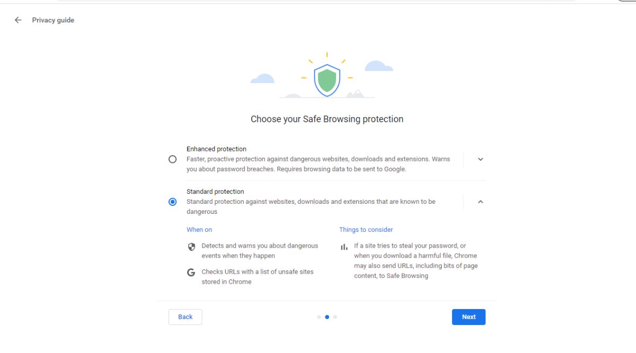This screenshot has height=353, width=636.
Task: Select the When on section heading
Action: [x=199, y=229]
